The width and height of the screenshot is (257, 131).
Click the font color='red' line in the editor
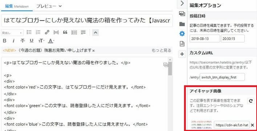click(x=75, y=87)
